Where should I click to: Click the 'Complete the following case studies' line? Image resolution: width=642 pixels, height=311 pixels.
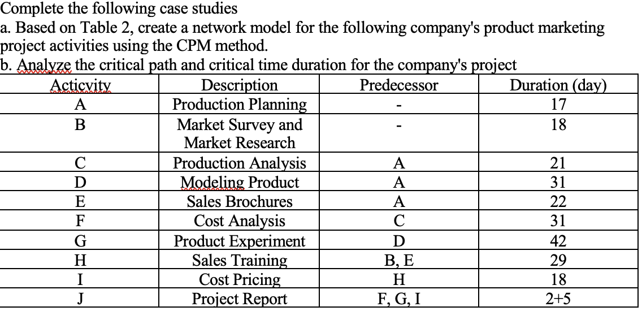click(119, 8)
